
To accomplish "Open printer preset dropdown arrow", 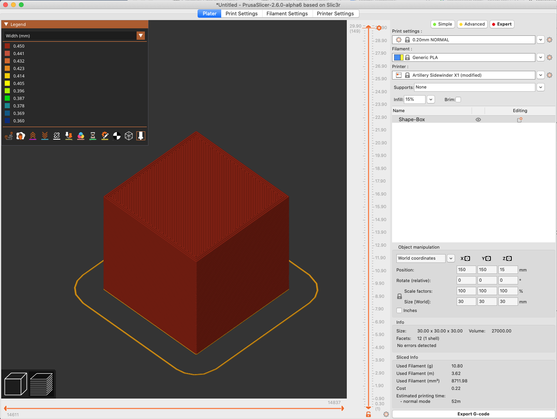I will pyautogui.click(x=541, y=75).
